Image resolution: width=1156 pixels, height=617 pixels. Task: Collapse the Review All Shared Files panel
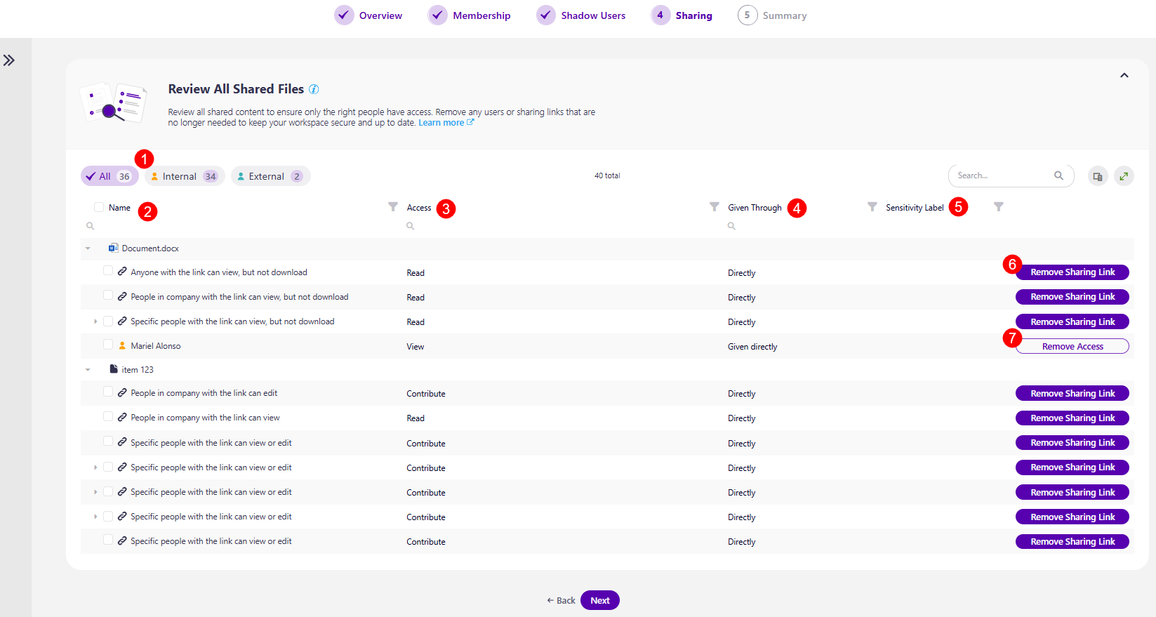click(x=1124, y=75)
